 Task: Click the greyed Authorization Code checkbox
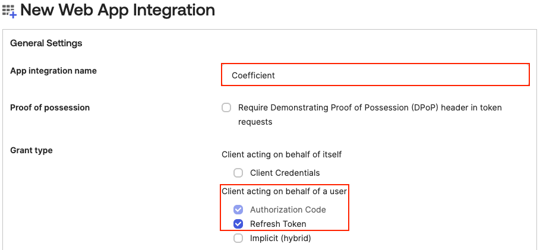point(238,210)
